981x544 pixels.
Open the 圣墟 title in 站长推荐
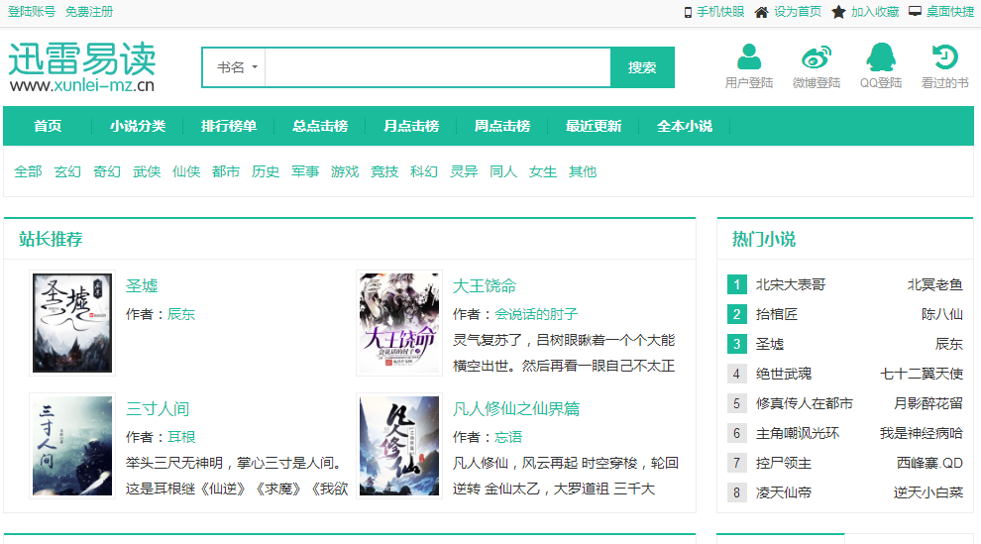click(x=142, y=285)
